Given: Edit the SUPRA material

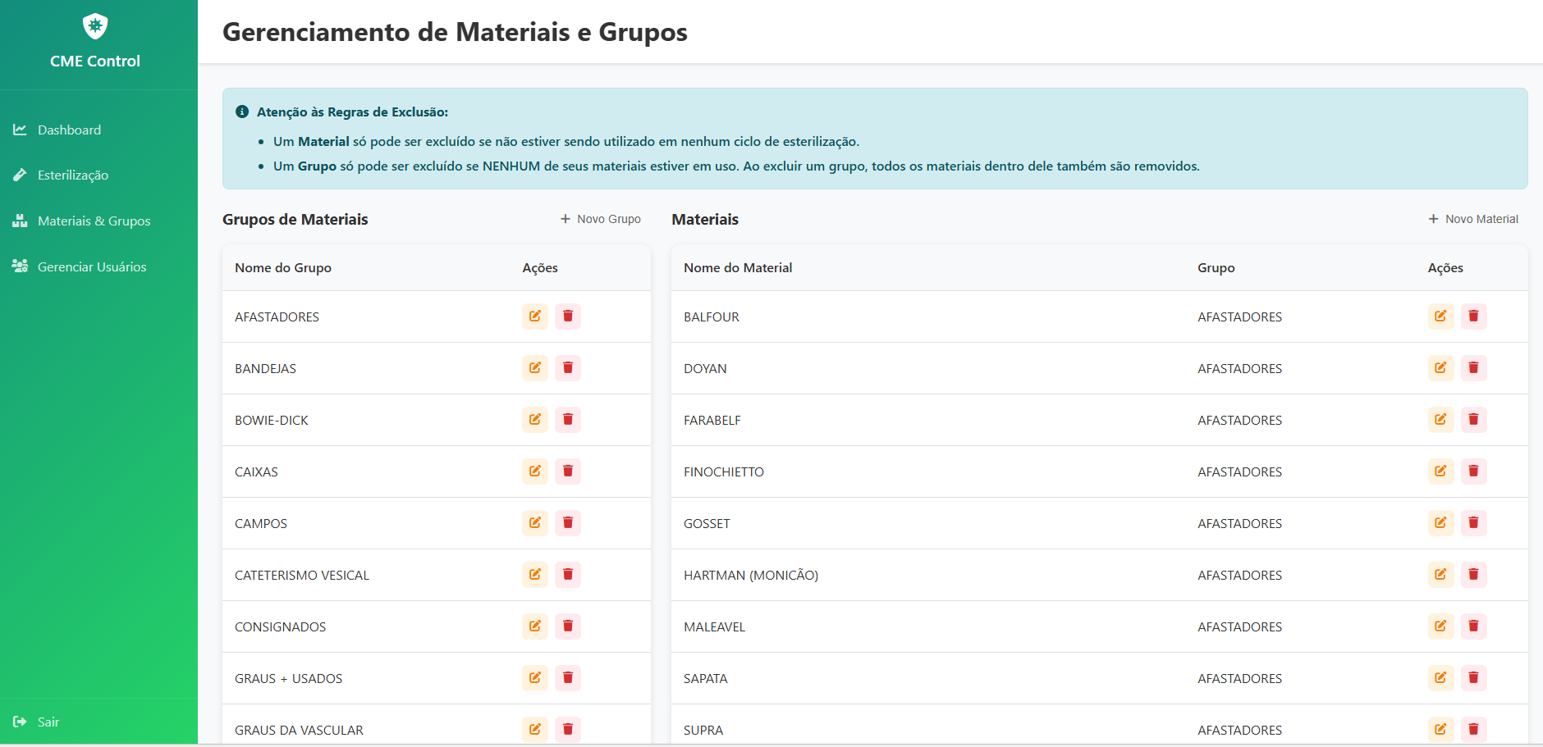Looking at the screenshot, I should click(x=1440, y=729).
